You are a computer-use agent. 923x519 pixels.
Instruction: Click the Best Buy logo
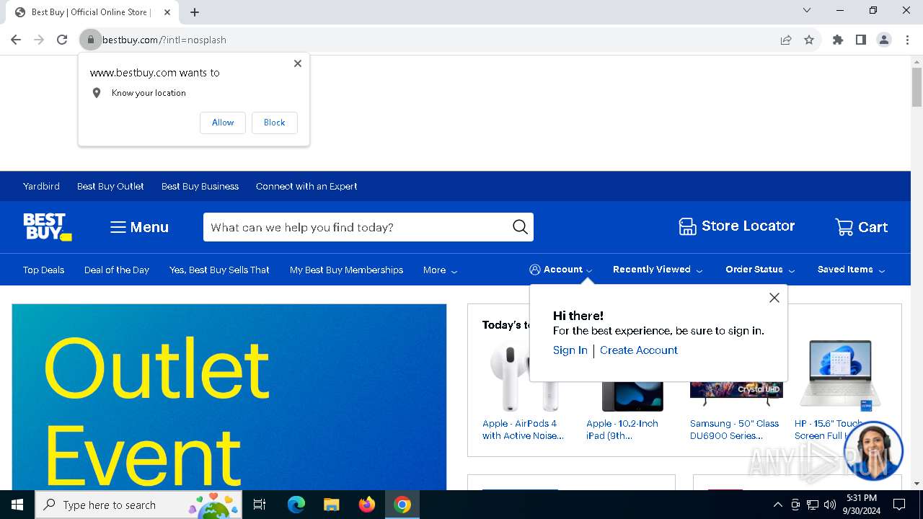(x=48, y=226)
